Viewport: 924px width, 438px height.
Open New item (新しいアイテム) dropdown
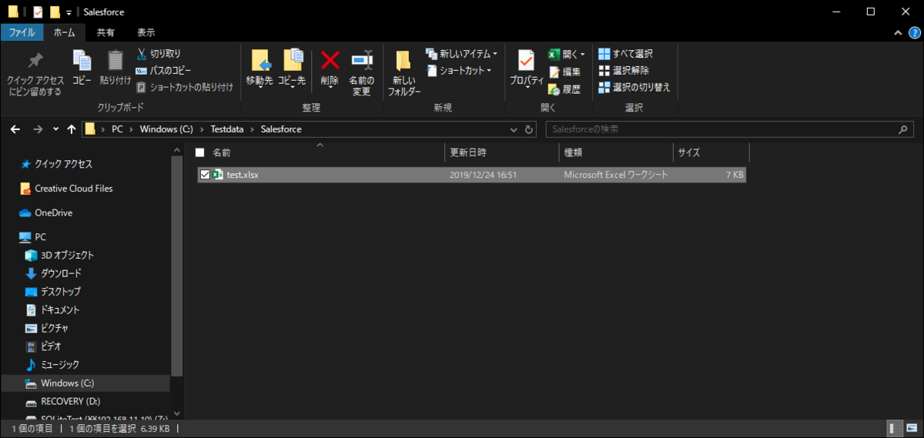[x=461, y=54]
